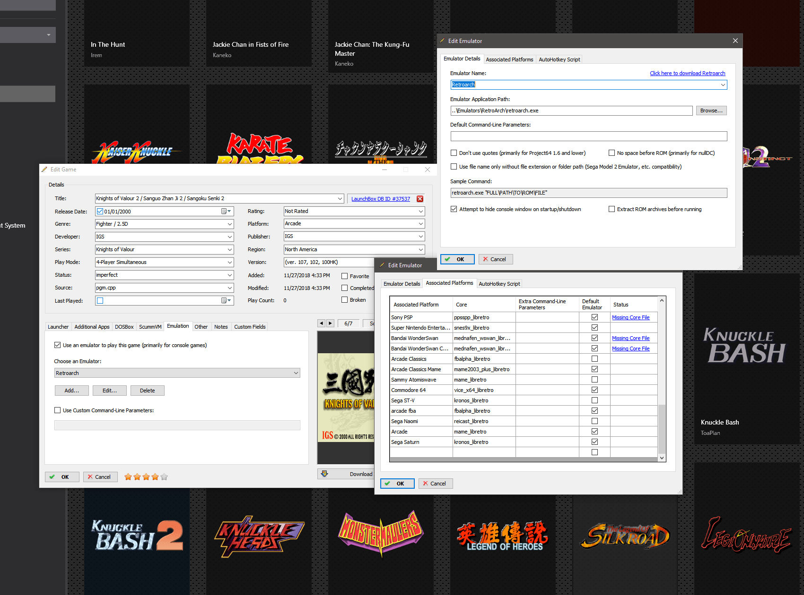Open the Additional Apps tab
The image size is (804, 595).
pyautogui.click(x=92, y=327)
